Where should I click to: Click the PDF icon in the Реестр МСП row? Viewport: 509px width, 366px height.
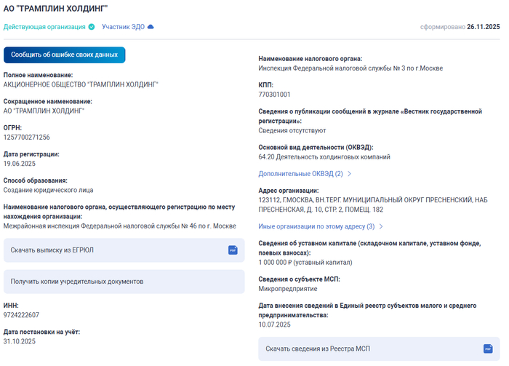point(487,349)
